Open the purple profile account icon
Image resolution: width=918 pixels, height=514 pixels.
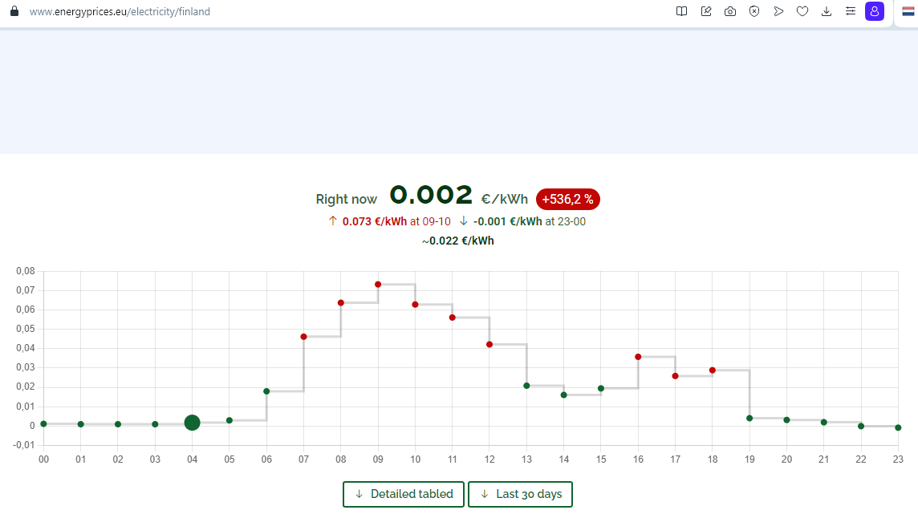point(874,11)
